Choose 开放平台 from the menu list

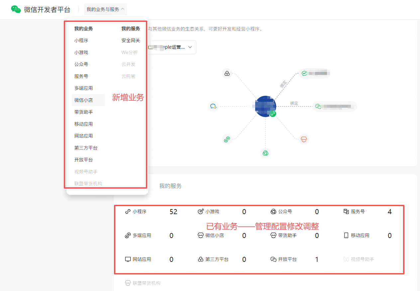point(84,160)
